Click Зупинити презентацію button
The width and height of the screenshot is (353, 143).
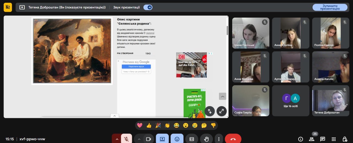(330, 7)
